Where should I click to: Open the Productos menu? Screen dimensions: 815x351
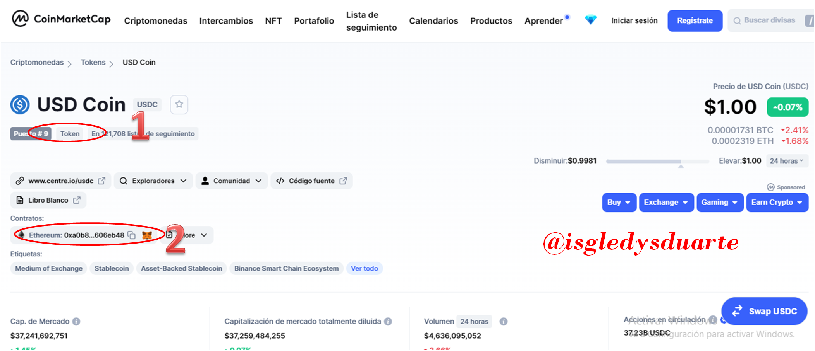491,21
